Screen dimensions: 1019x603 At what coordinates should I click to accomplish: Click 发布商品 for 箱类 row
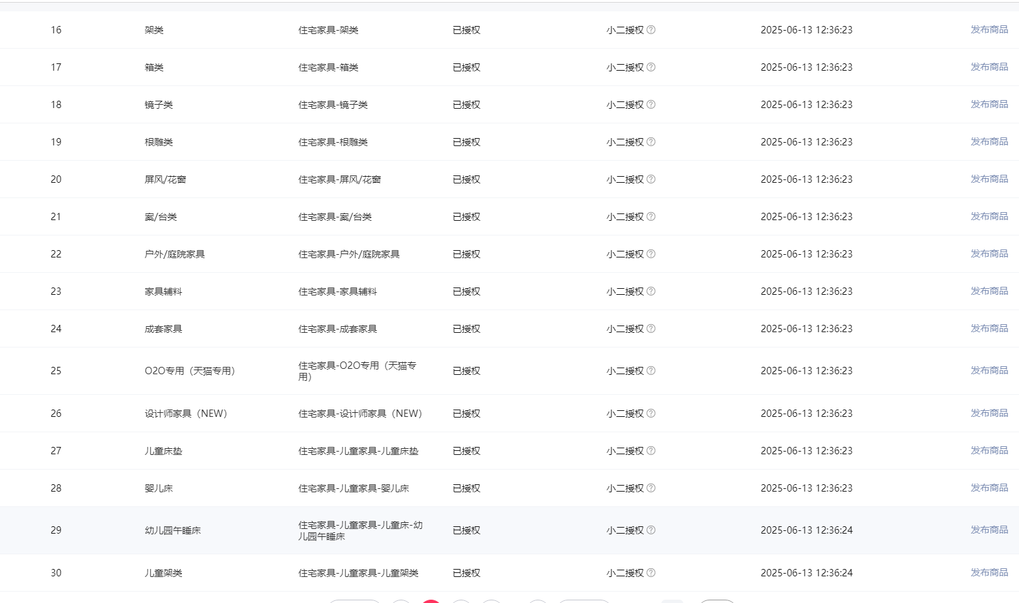pos(989,67)
